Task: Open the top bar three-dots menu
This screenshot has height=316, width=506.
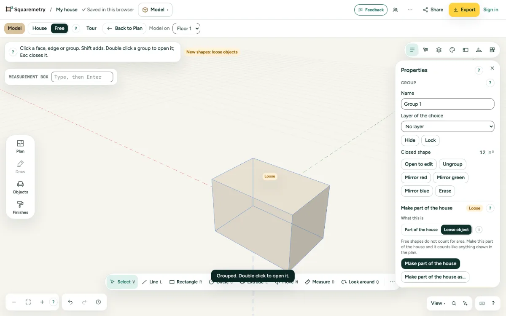Action: [410, 10]
